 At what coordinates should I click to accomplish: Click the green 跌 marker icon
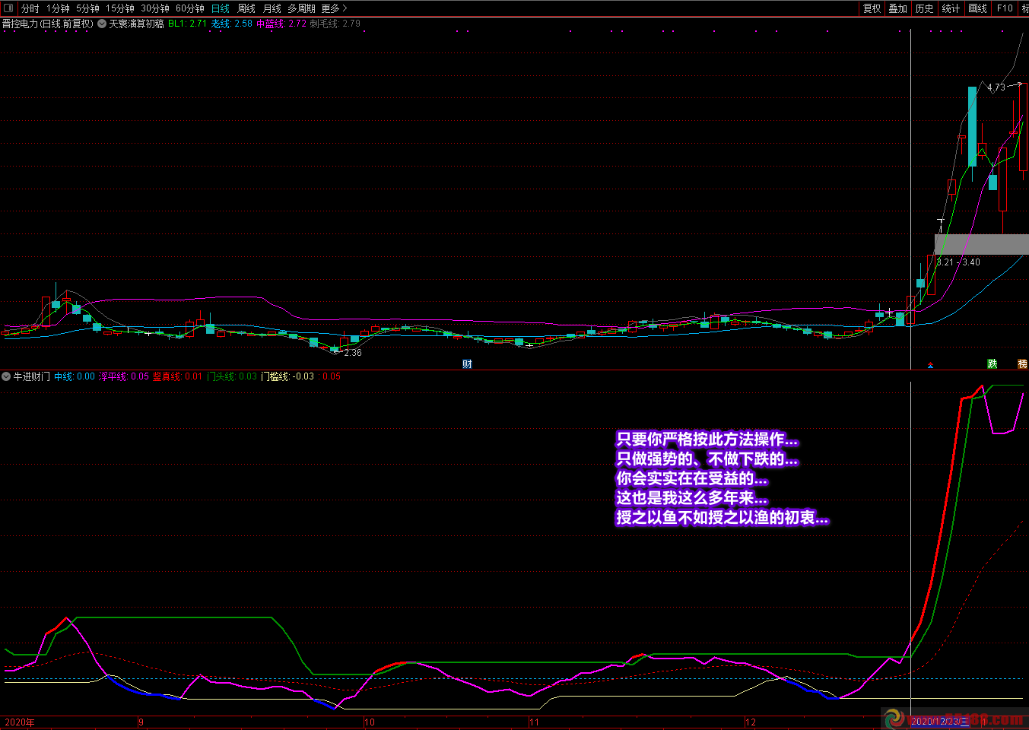[x=992, y=364]
